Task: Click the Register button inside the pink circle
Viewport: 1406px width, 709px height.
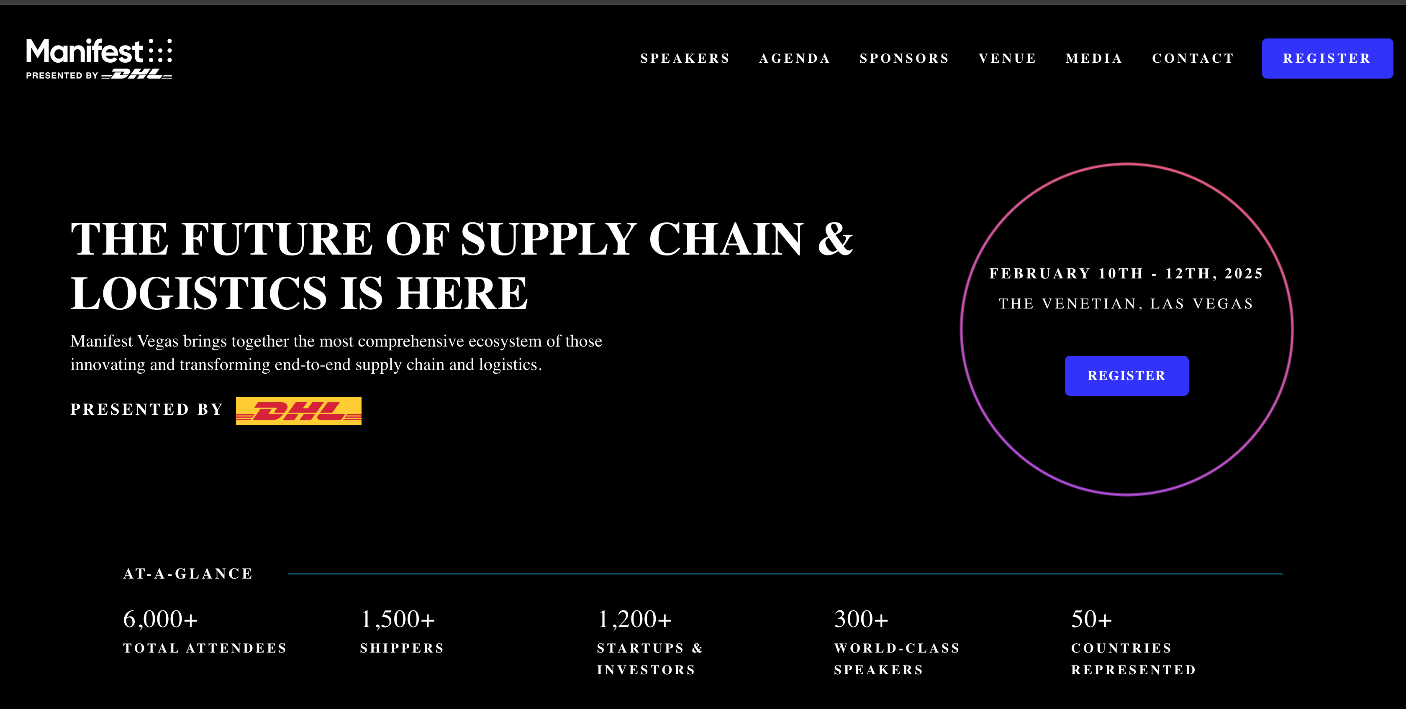Action: tap(1126, 376)
